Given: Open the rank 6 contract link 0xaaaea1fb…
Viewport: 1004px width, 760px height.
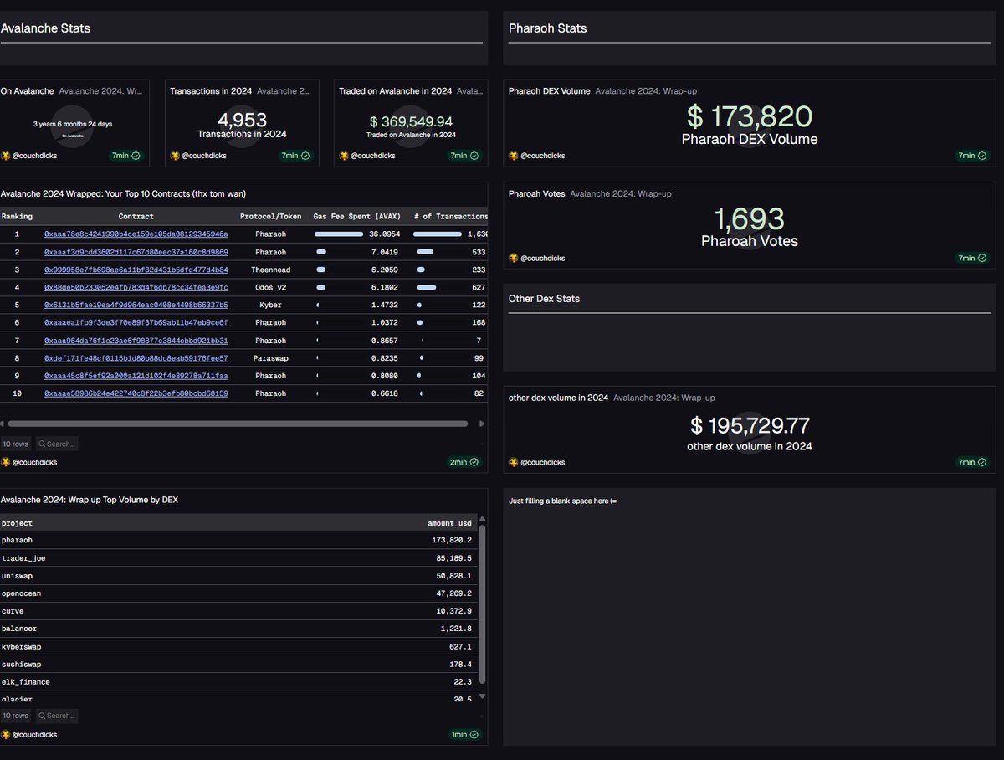Looking at the screenshot, I should click(136, 322).
